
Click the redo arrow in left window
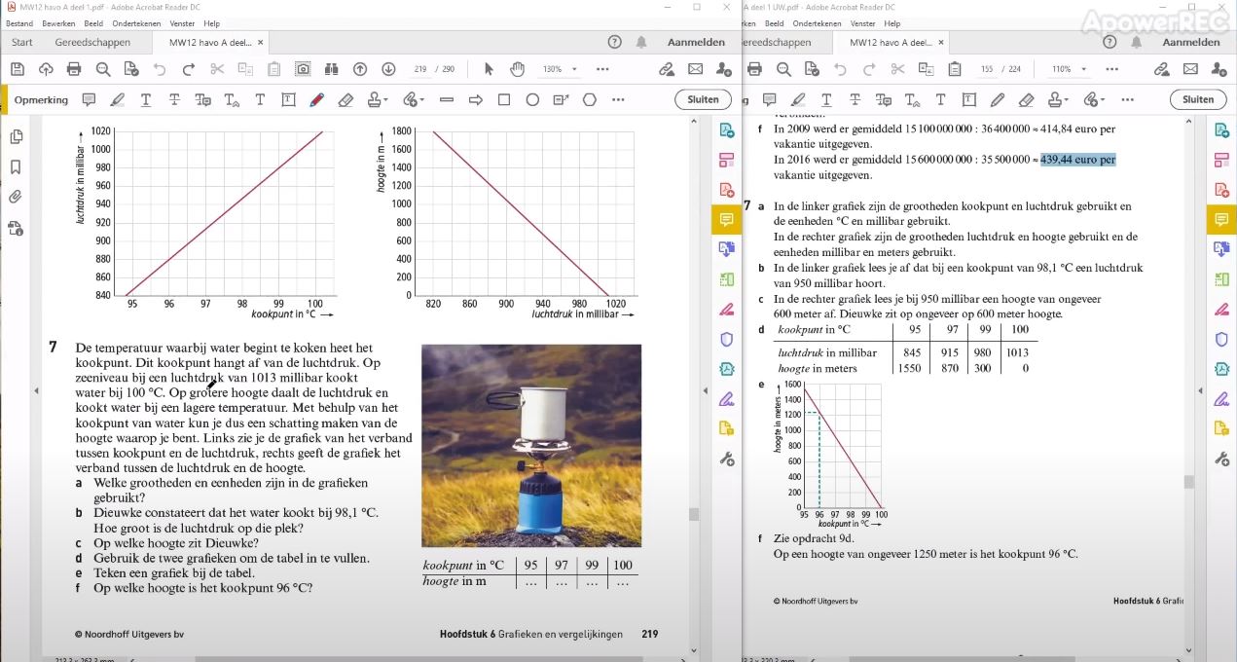(189, 69)
